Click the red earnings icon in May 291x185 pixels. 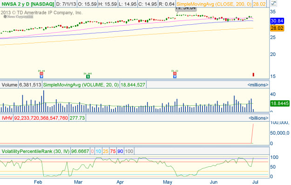tap(175, 74)
